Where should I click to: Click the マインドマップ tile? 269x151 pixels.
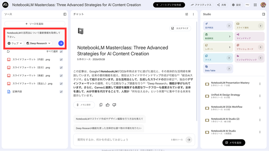(x=249, y=37)
